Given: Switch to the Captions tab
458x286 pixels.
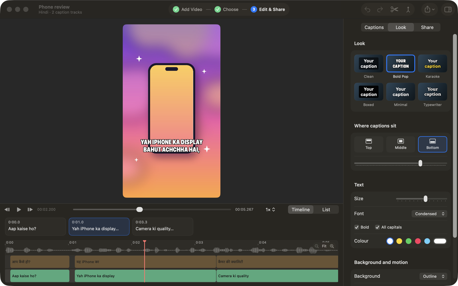Looking at the screenshot, I should coord(374,27).
